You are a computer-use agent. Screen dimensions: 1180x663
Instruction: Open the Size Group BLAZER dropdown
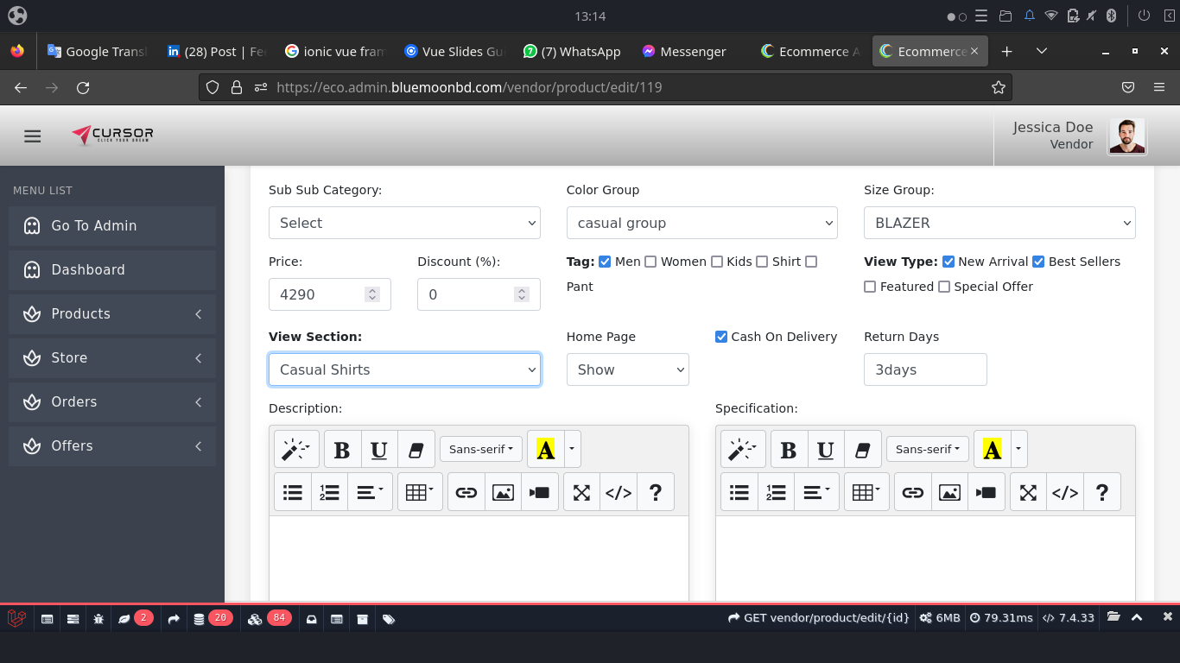tap(999, 223)
